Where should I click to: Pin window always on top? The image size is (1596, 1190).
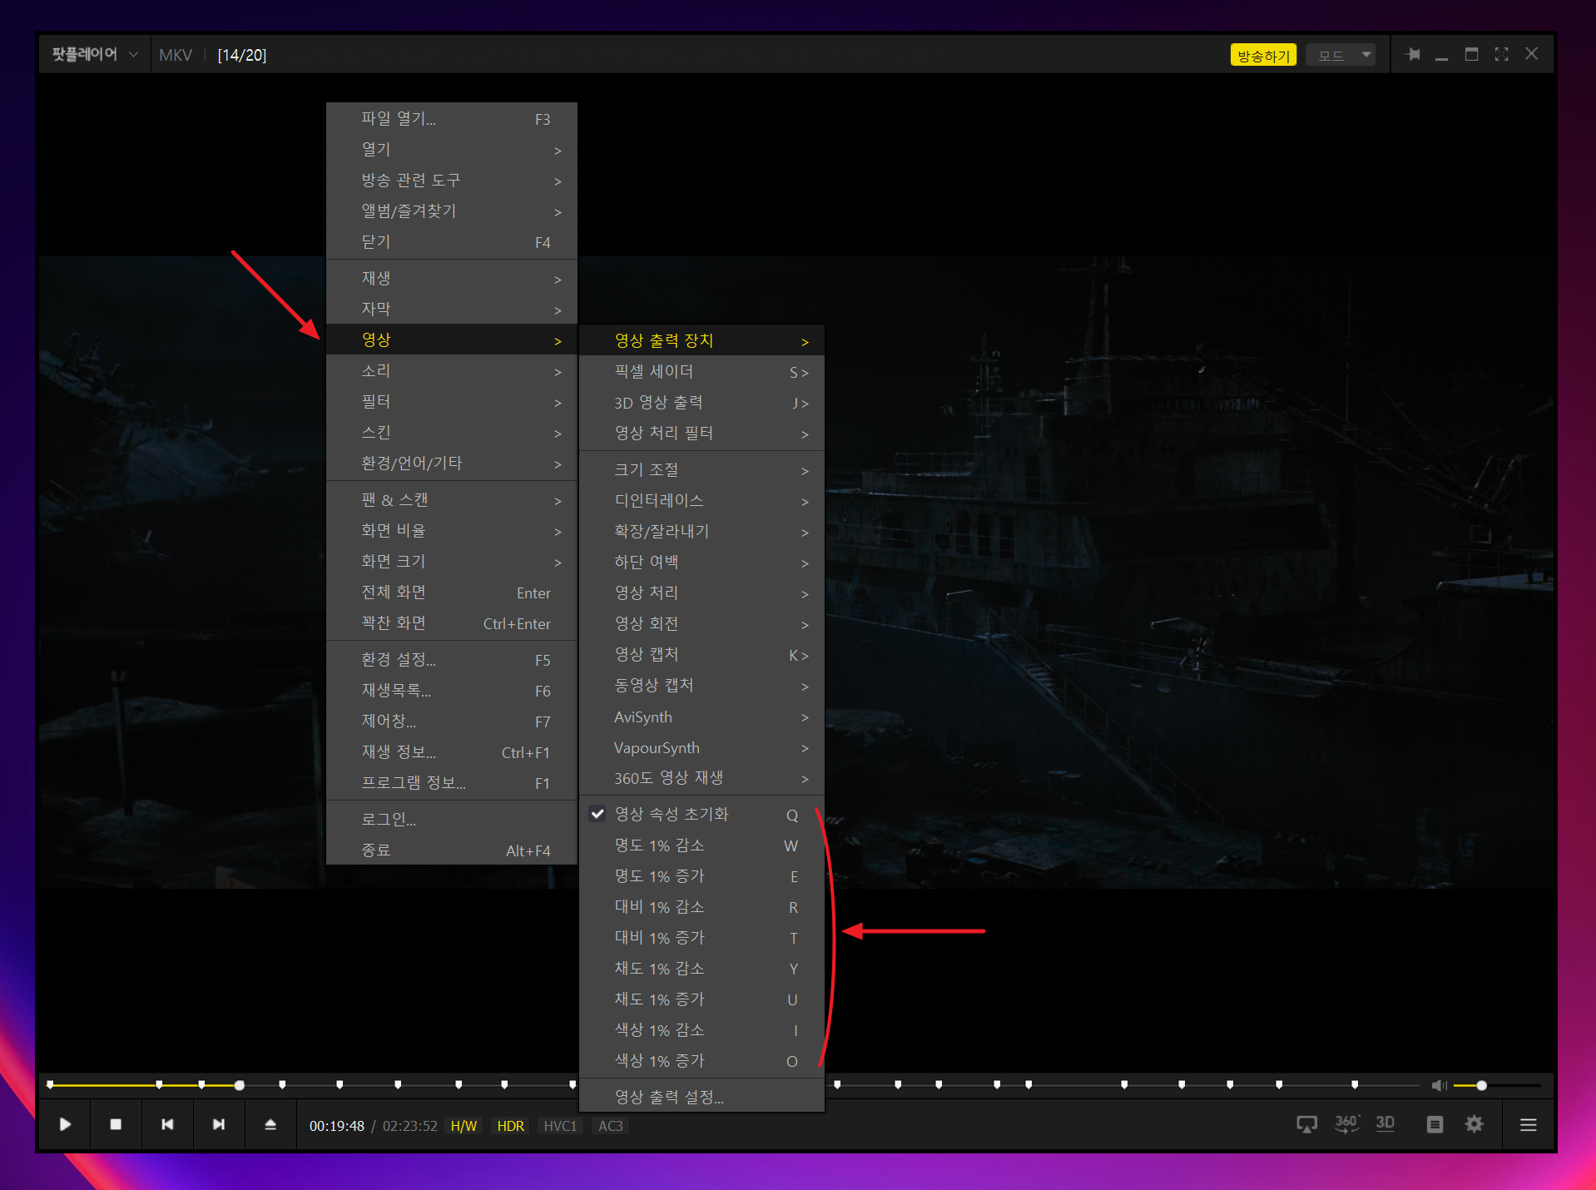1412,54
